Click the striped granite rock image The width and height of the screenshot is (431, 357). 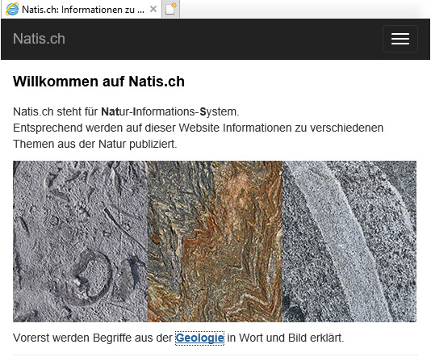(x=349, y=241)
